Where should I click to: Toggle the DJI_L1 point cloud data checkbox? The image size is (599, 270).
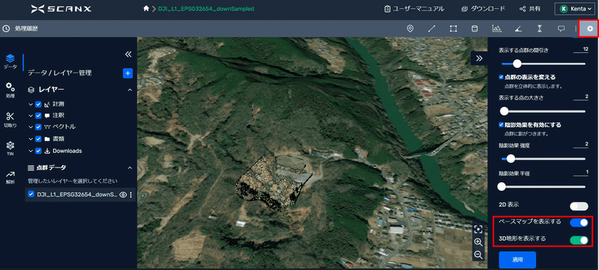tap(31, 194)
